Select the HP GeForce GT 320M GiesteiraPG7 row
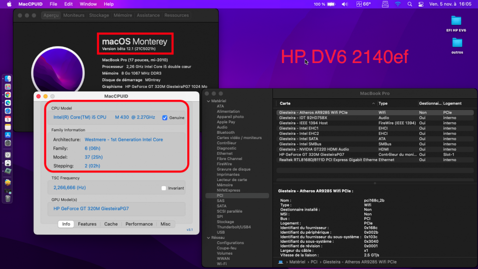This screenshot has height=269, width=478. 375,154
